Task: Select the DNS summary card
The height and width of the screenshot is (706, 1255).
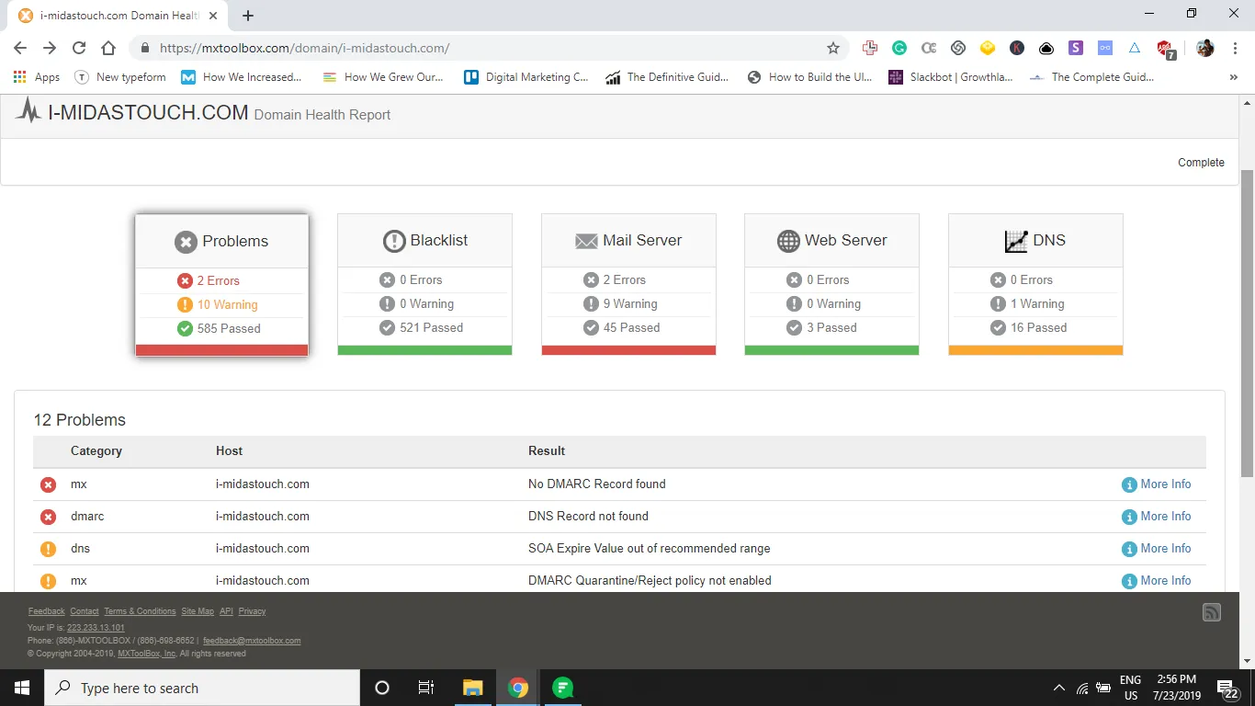Action: point(1035,284)
